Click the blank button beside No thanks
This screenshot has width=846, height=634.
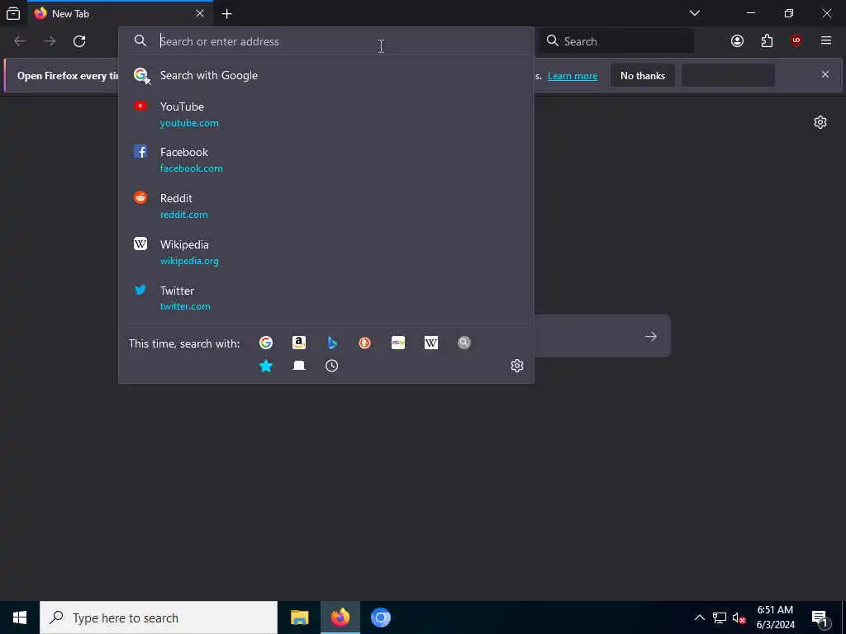(x=729, y=75)
